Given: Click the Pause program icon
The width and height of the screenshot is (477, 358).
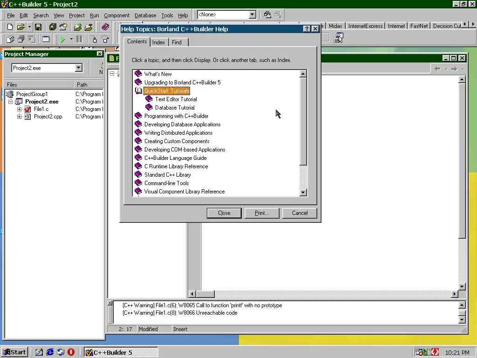Looking at the screenshot, I should pos(79,39).
